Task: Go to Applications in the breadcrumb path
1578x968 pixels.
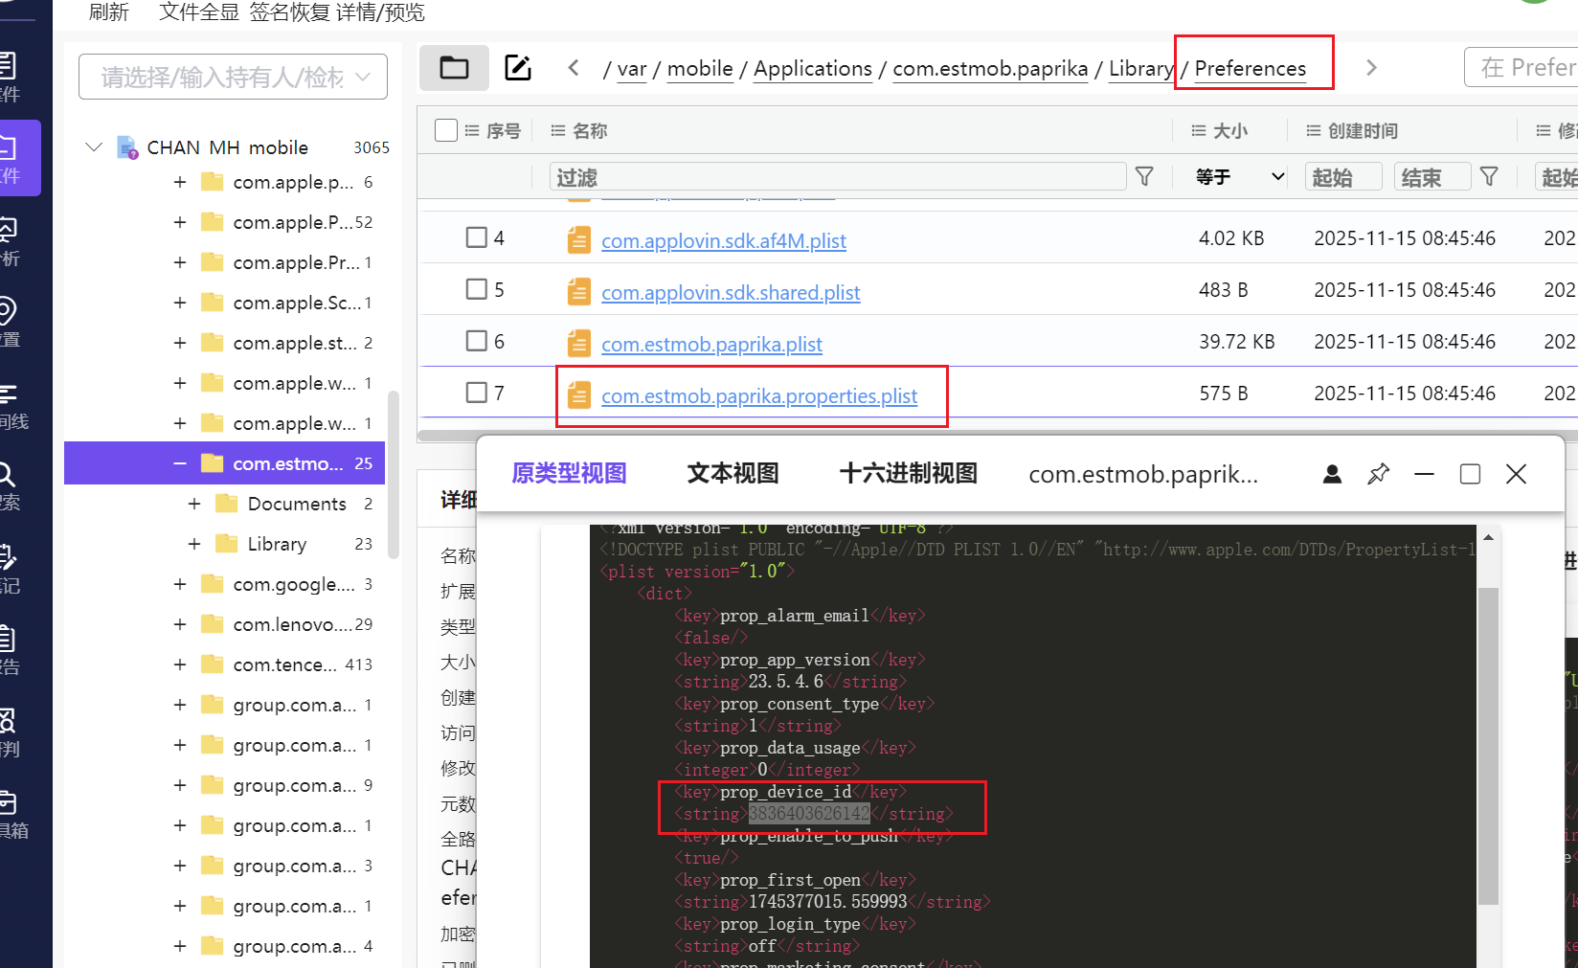Action: [812, 69]
